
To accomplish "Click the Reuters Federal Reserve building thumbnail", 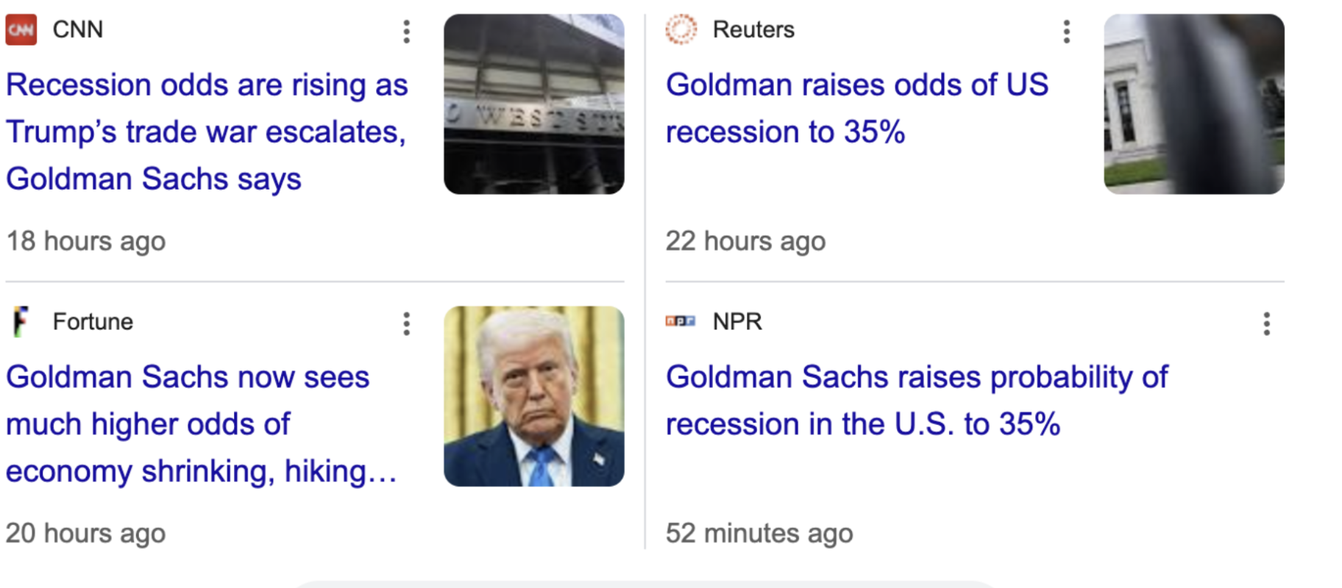I will coord(1194,104).
